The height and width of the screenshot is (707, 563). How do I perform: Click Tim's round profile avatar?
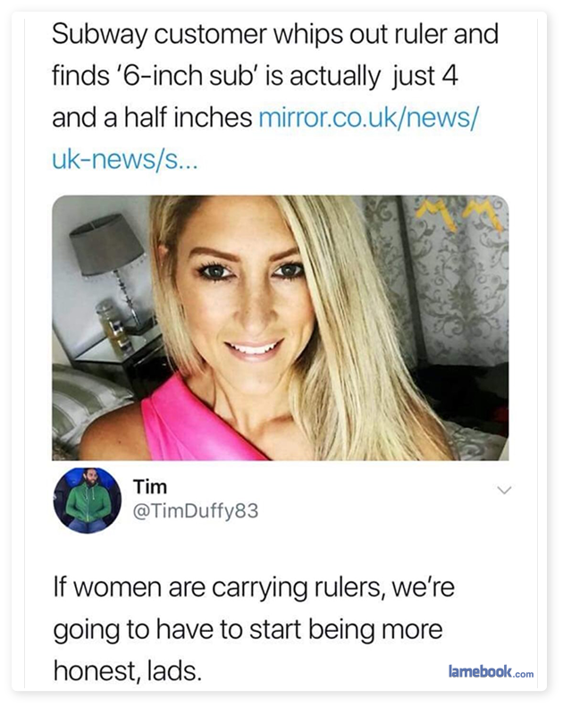88,501
